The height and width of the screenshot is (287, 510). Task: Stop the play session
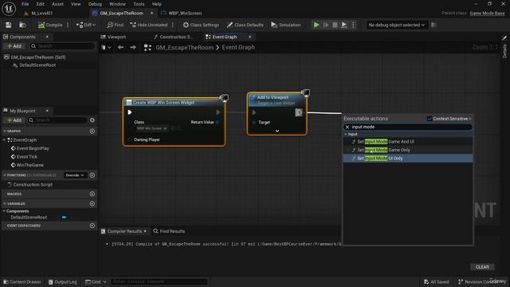[x=335, y=25]
